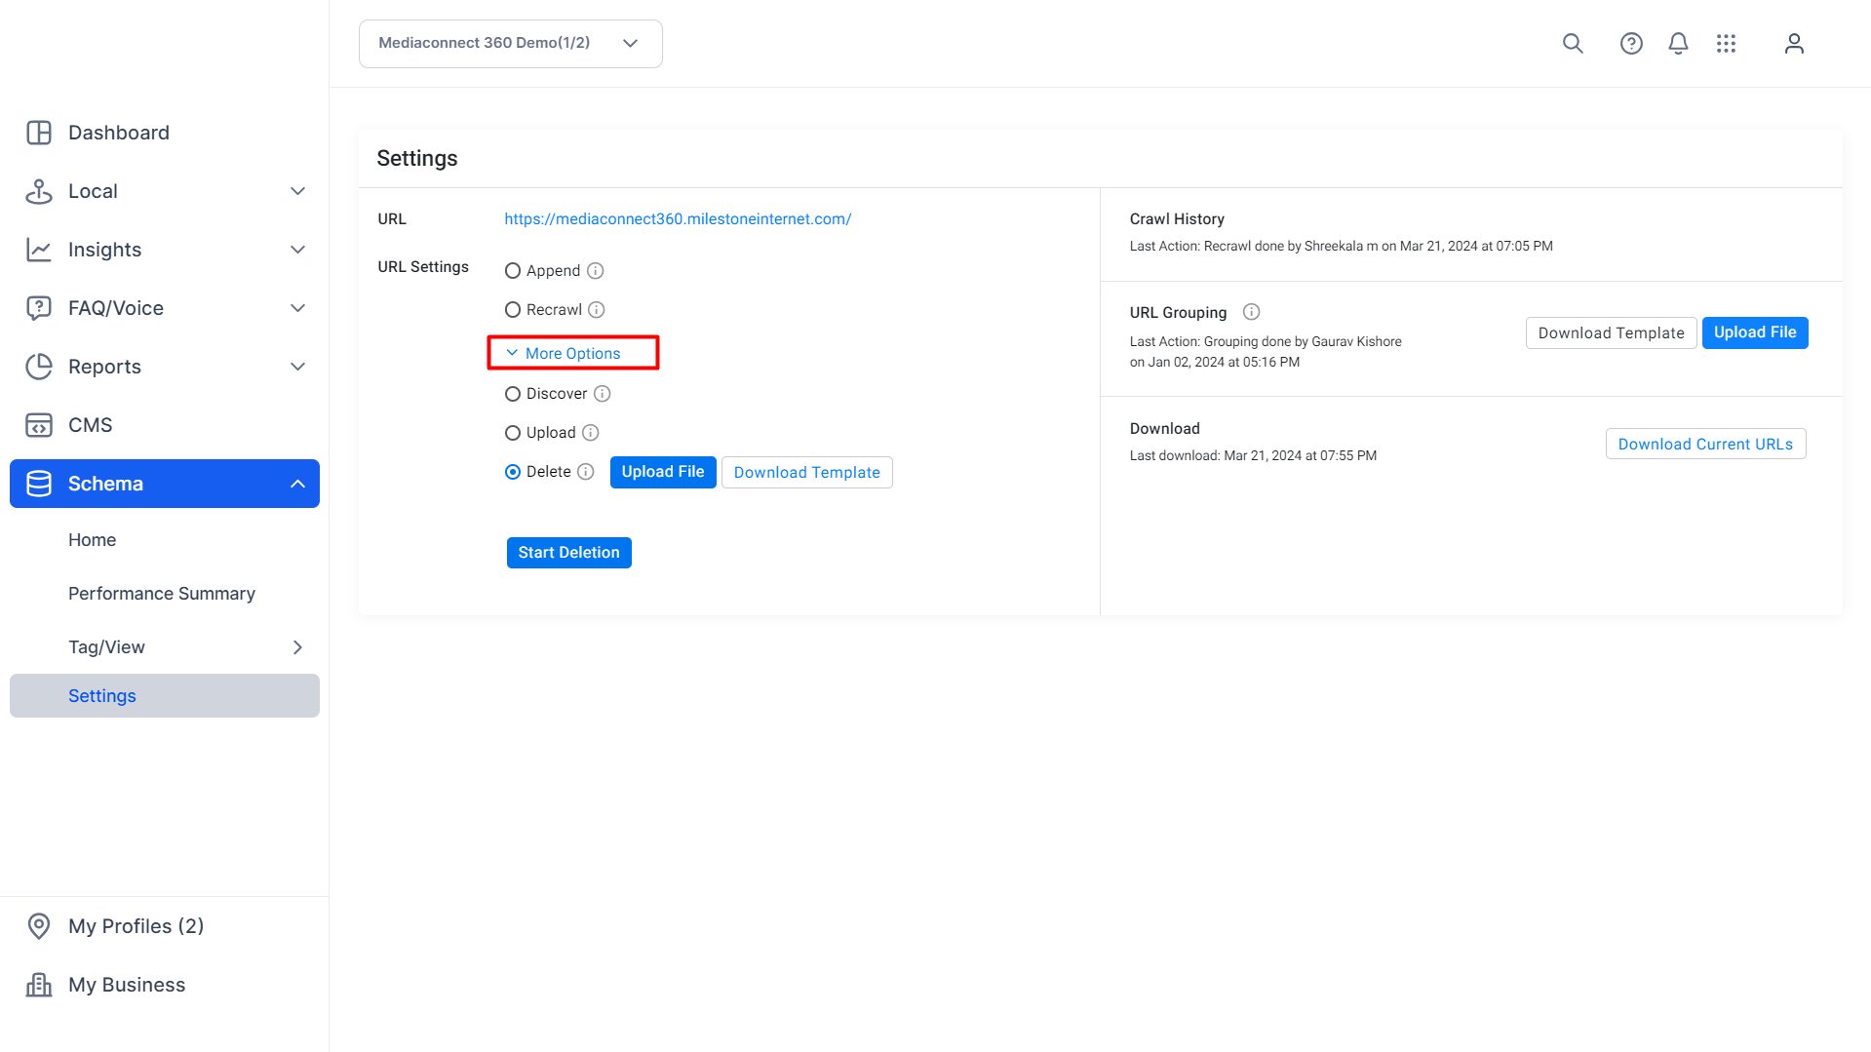Show info tooltip for Recrawl
This screenshot has width=1871, height=1052.
(597, 310)
